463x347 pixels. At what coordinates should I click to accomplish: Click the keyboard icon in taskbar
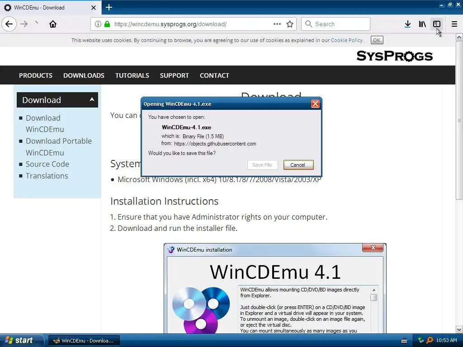pos(404,341)
